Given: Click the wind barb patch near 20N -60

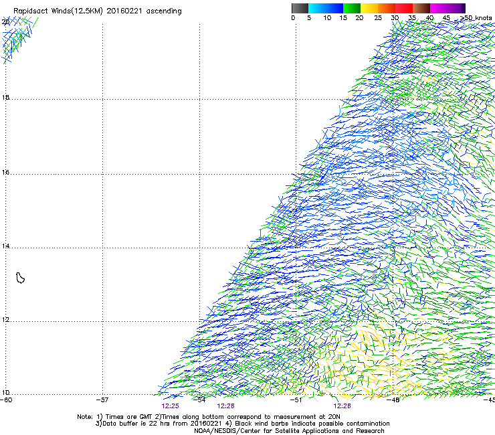Looking at the screenshot, I should [19, 39].
